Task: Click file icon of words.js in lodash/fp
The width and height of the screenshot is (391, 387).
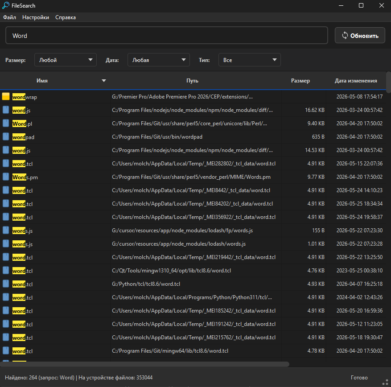Action: 6,231
